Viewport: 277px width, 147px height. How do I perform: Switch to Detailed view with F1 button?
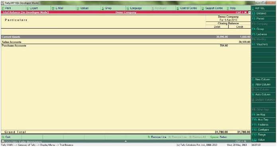pos(263,13)
